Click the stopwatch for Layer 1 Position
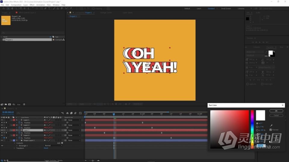This screenshot has width=289, height=162. (x=19, y=122)
